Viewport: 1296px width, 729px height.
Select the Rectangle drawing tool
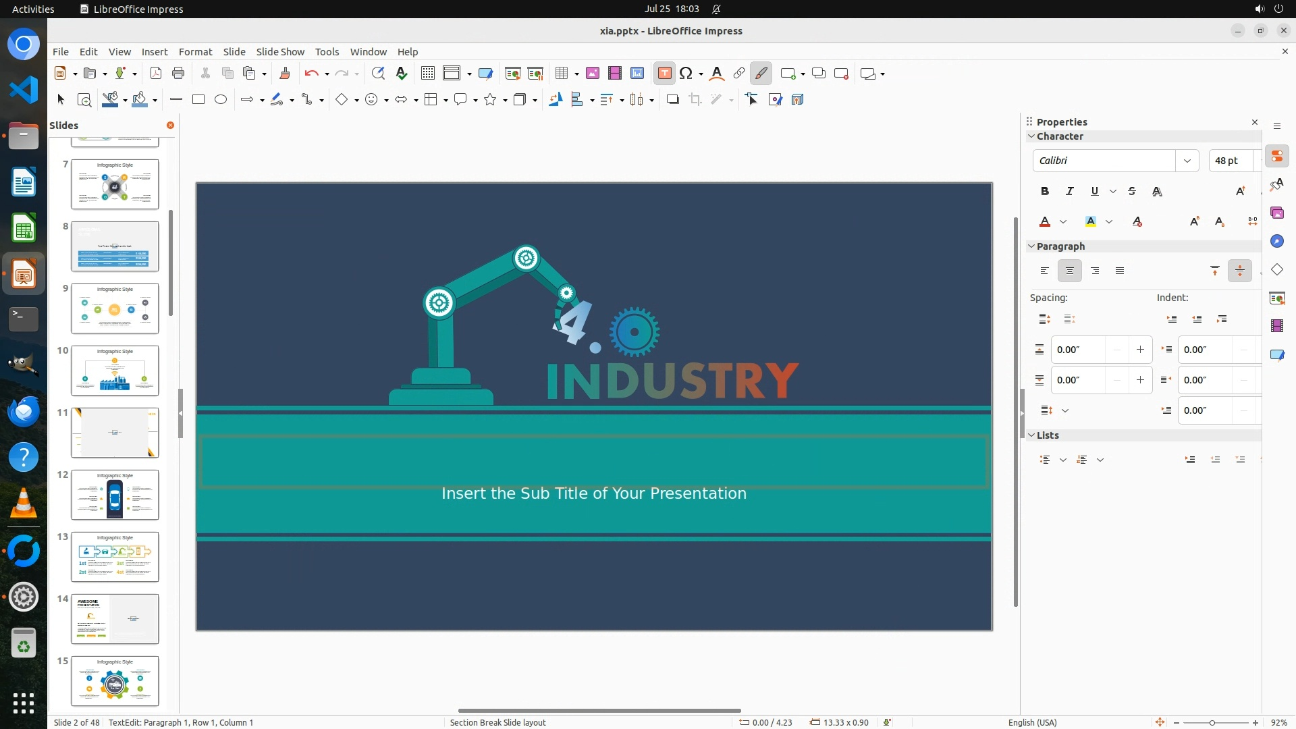coord(198,100)
